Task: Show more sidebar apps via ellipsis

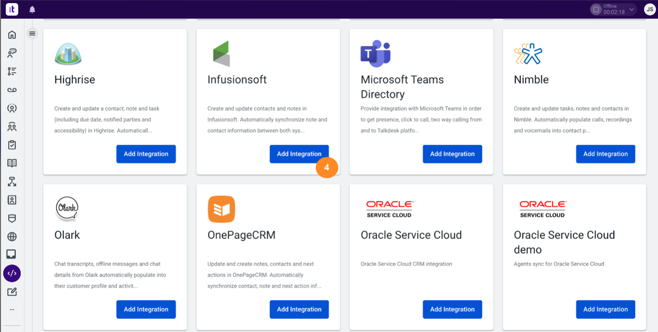Action: pyautogui.click(x=12, y=309)
